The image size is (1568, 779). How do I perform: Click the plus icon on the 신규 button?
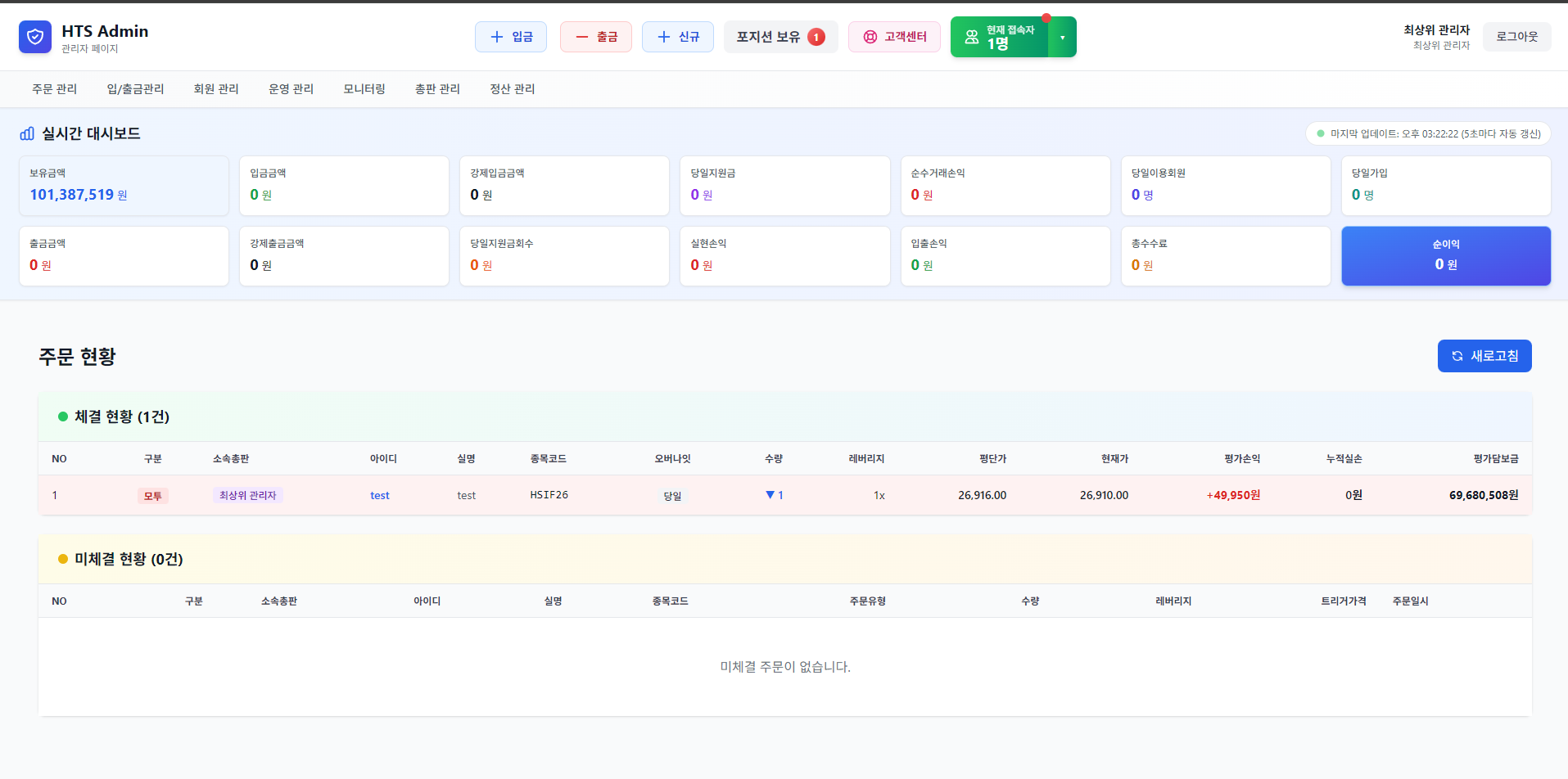click(663, 36)
